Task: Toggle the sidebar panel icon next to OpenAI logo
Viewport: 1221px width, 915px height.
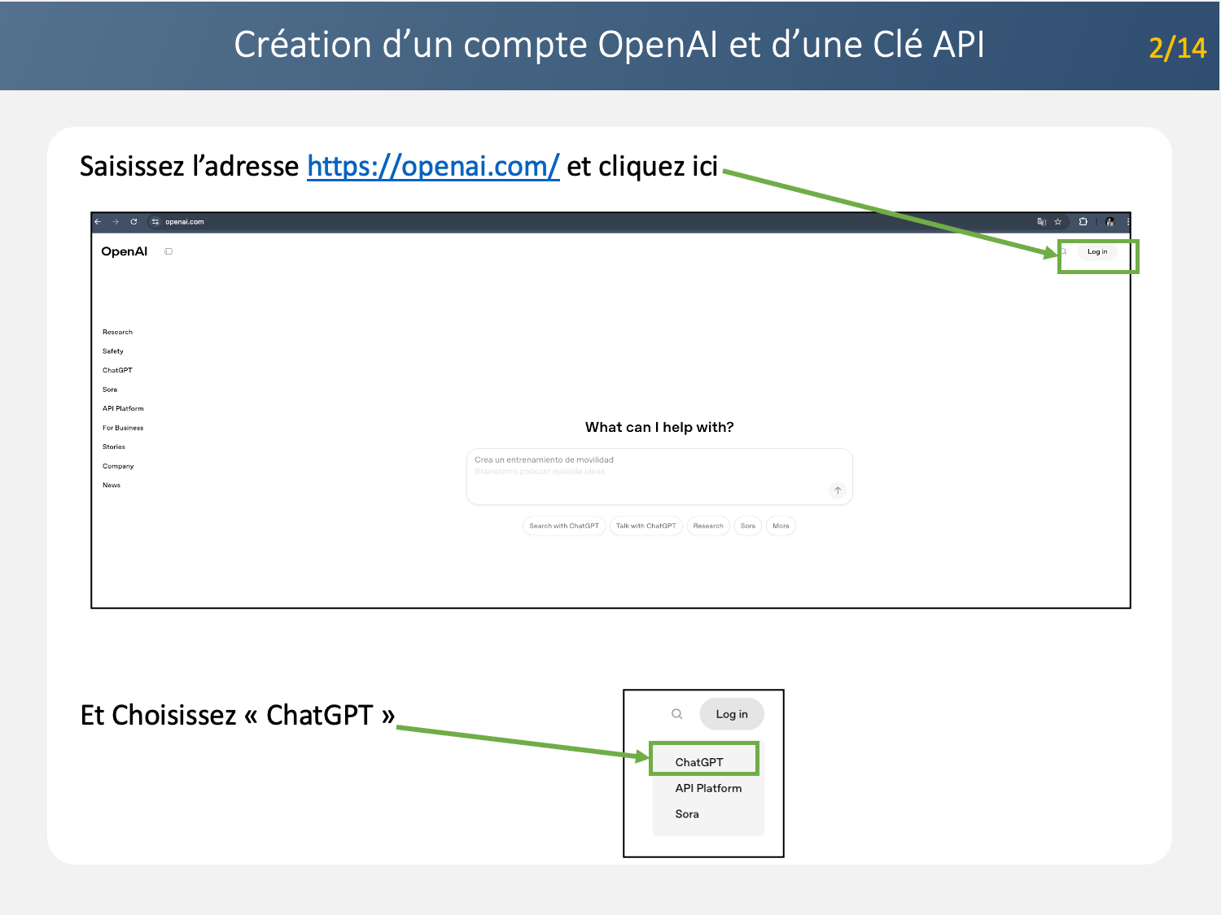Action: (x=168, y=251)
